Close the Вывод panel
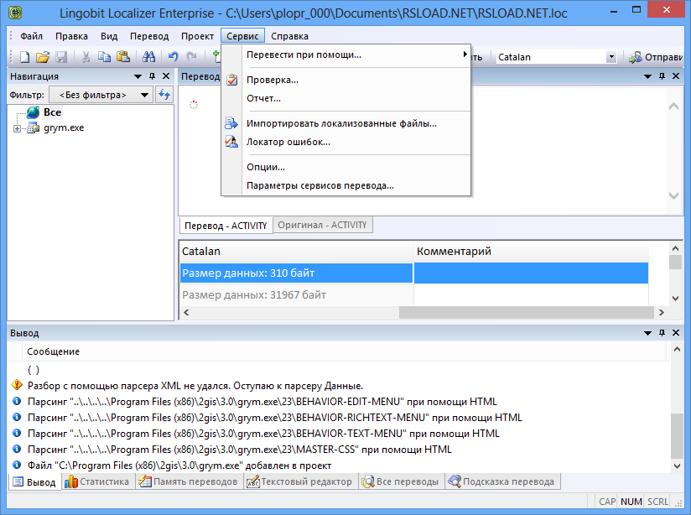691x515 pixels. [x=676, y=333]
